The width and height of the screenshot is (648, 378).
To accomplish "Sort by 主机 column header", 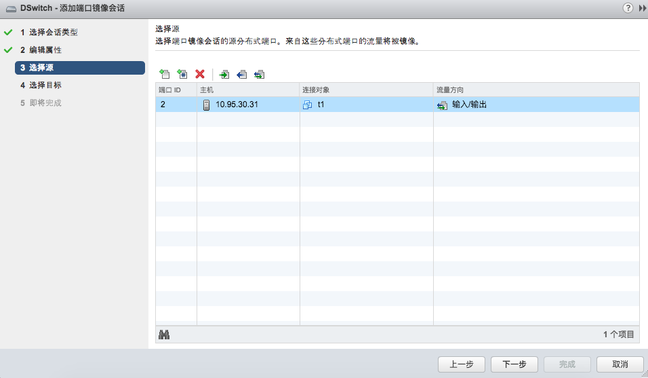I will click(x=248, y=90).
